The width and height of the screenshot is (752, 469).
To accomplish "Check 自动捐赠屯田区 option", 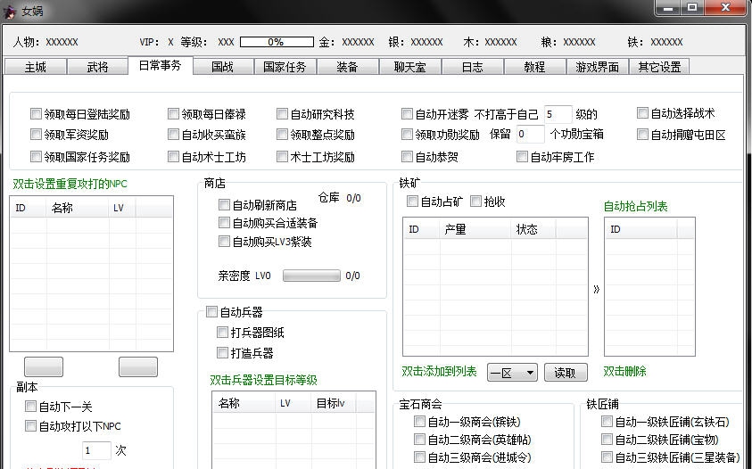I will point(643,135).
